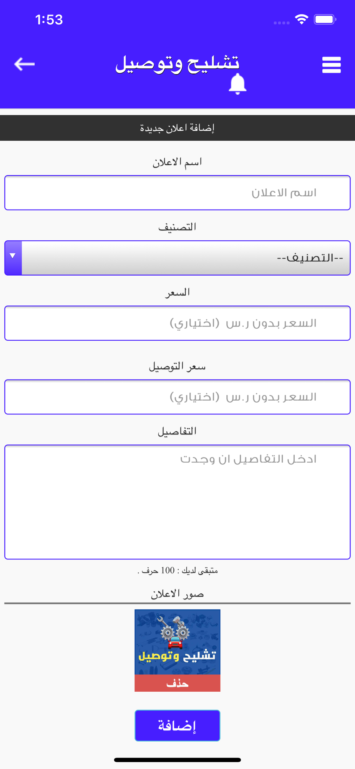Tap the تشليح وتوصيل app title
355x769 pixels.
177,63
